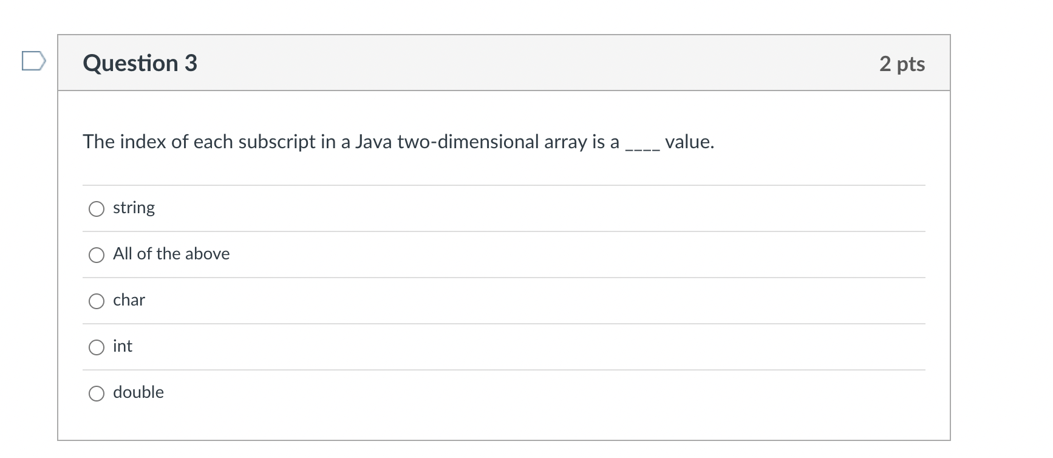The height and width of the screenshot is (458, 1053).
Task: Mark the "int" radio button
Action: pyautogui.click(x=97, y=347)
